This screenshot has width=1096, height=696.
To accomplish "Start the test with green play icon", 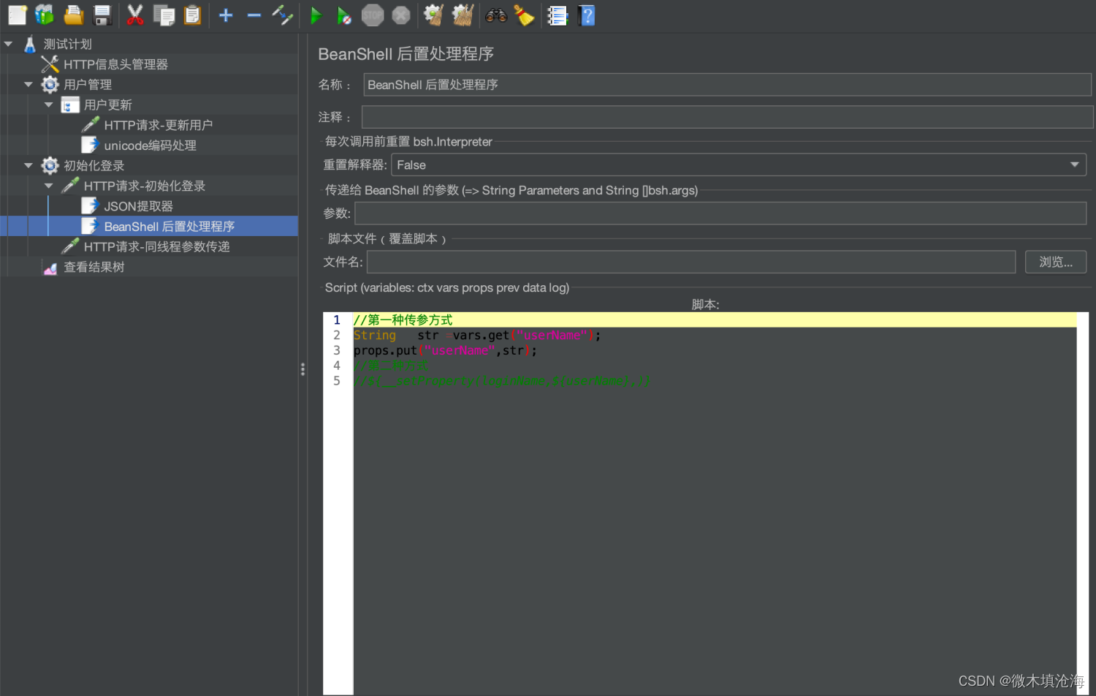I will tap(316, 15).
